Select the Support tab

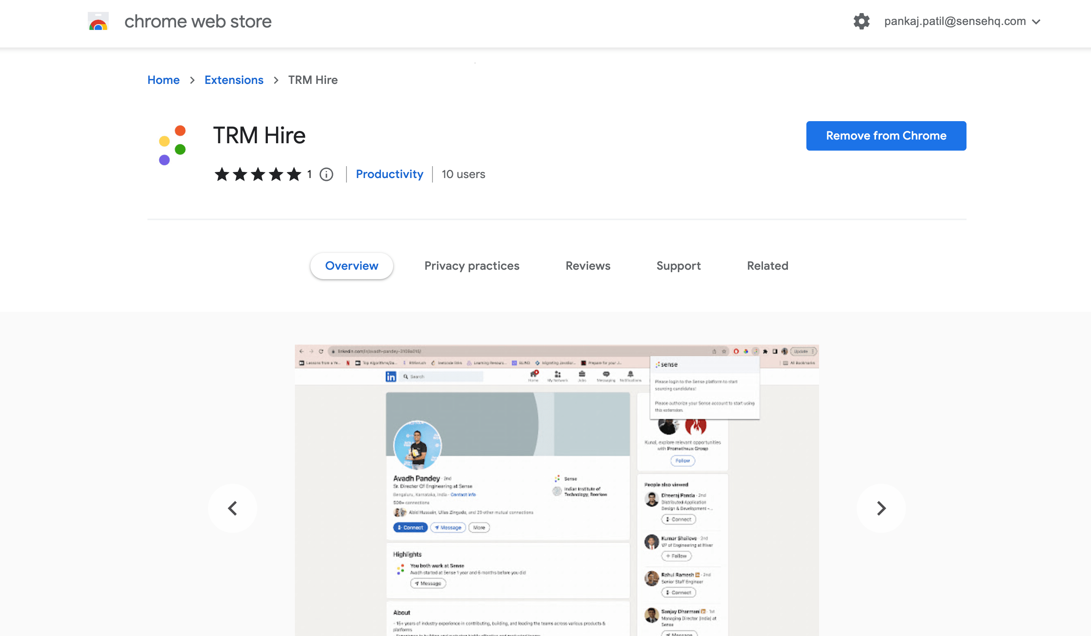pyautogui.click(x=678, y=266)
